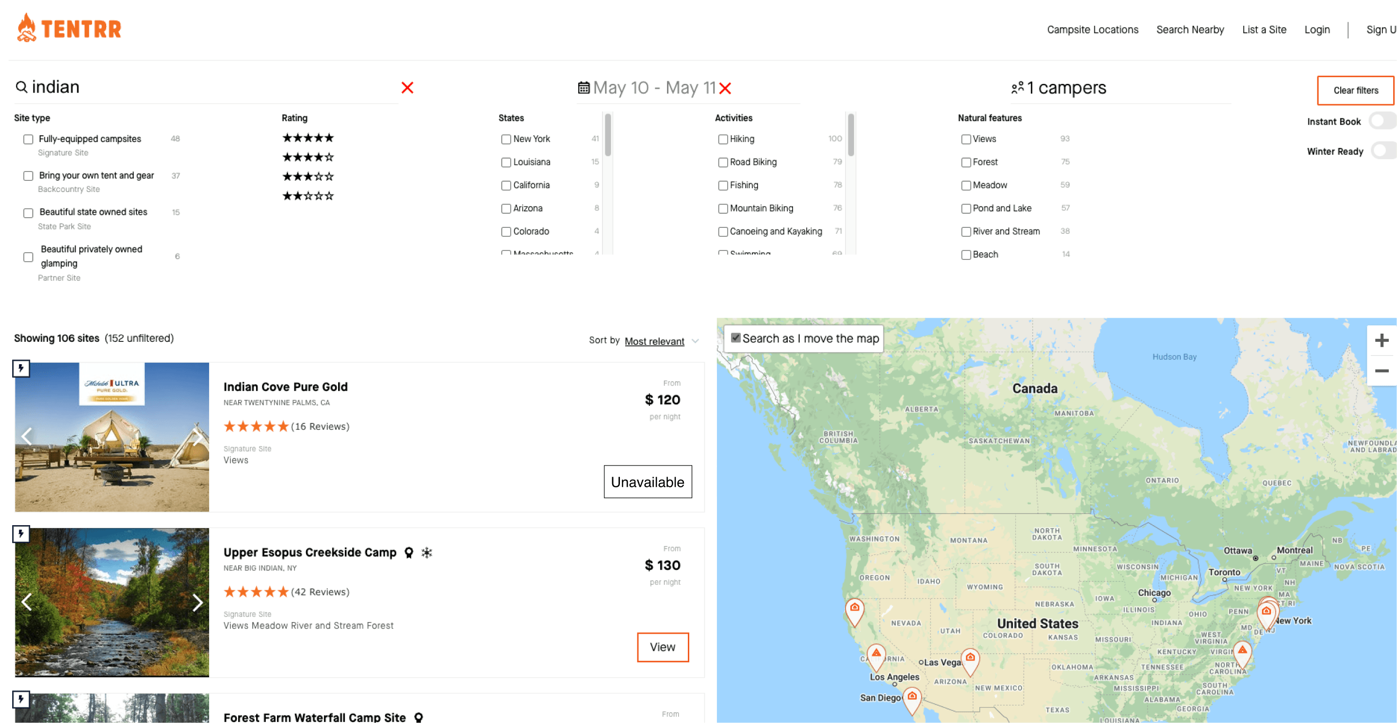Check the Fully-equipped campsites filter

(x=28, y=139)
